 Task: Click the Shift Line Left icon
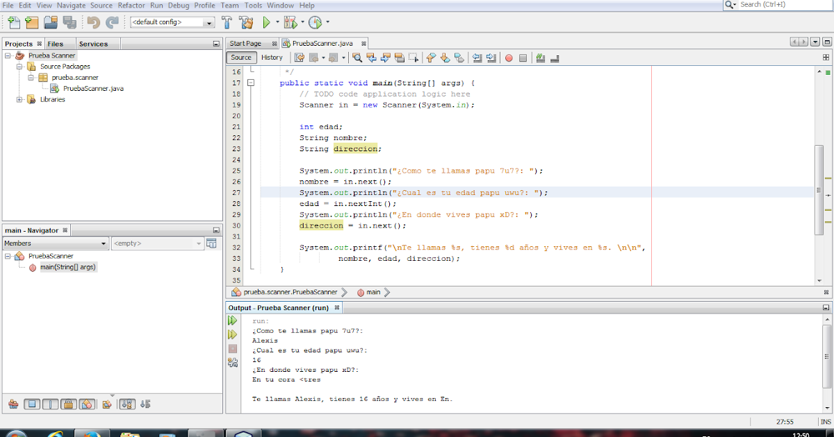point(477,58)
